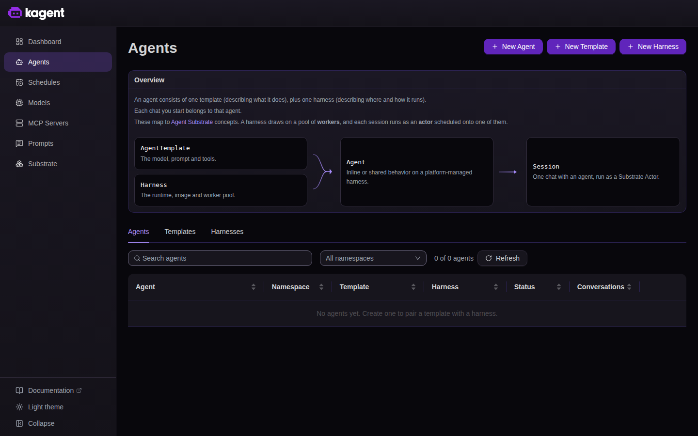Click the Conversations column header label
The height and width of the screenshot is (436, 698).
pyautogui.click(x=601, y=287)
